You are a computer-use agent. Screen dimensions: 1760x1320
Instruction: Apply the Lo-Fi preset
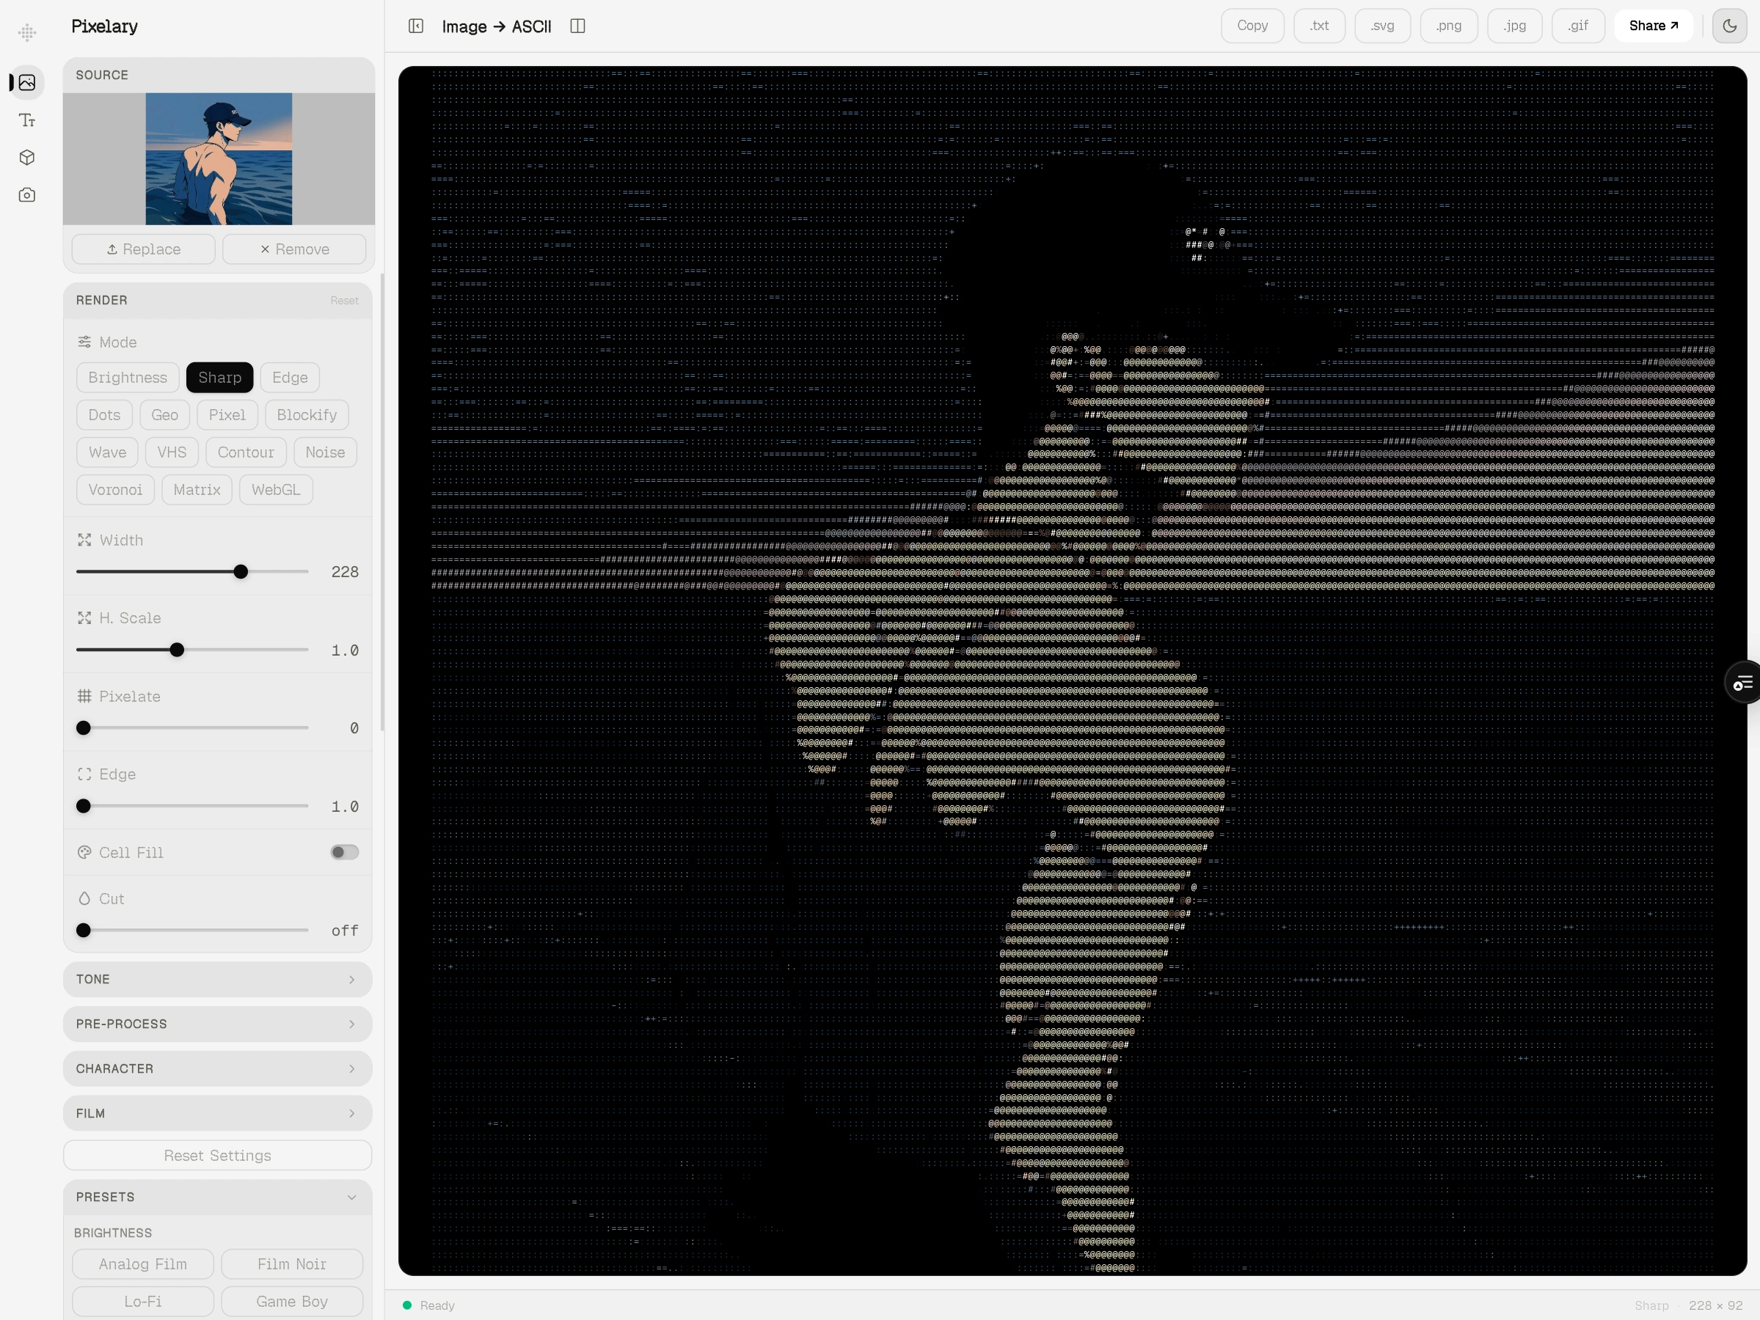143,1302
